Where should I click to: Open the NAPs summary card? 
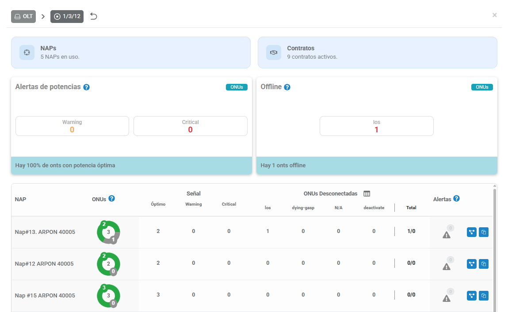(131, 53)
